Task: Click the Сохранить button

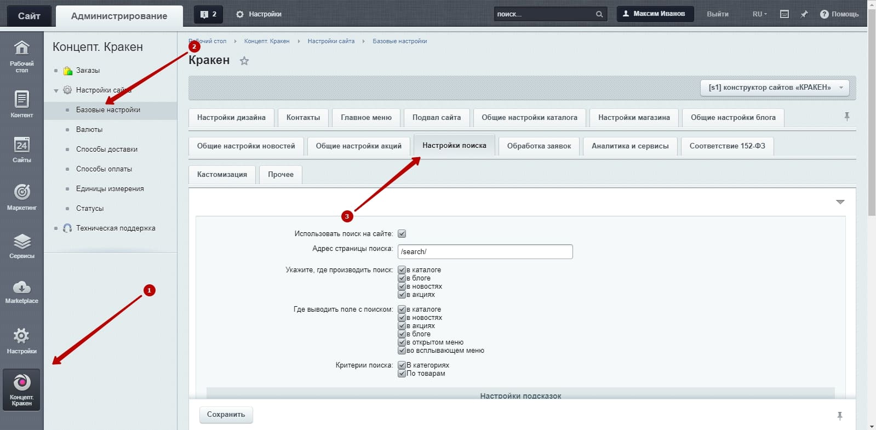Action: coord(226,415)
